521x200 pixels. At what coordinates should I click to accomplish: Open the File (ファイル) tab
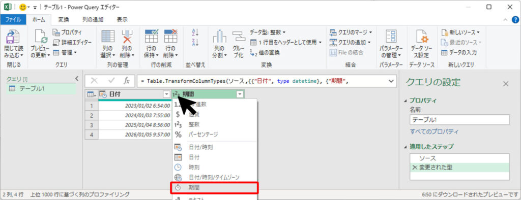(x=13, y=20)
